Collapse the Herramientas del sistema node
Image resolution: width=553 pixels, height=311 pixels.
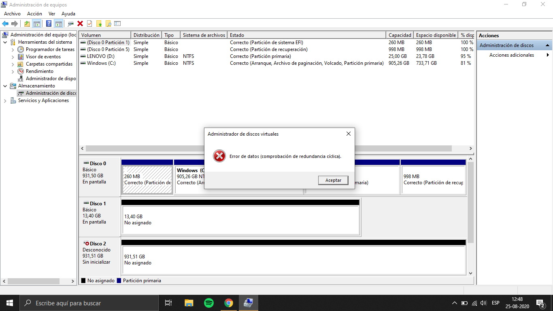tap(5, 42)
